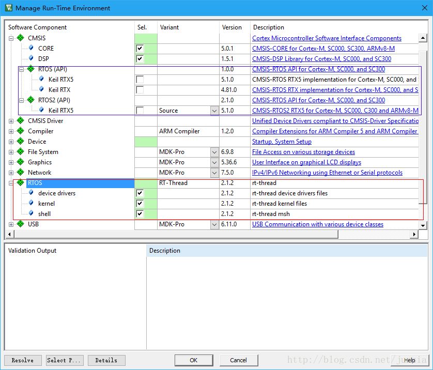
Task: Expand the USB node
Action: coord(11,224)
